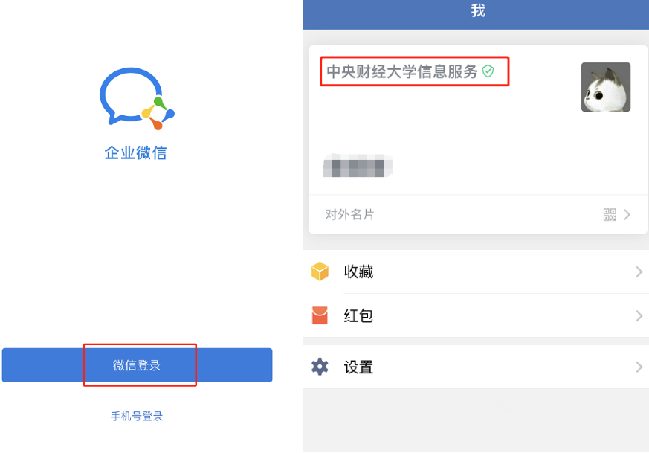Click the green verified shield badge

click(x=488, y=71)
